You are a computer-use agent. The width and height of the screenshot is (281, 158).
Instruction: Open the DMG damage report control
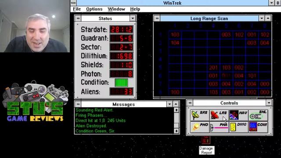click(x=238, y=127)
